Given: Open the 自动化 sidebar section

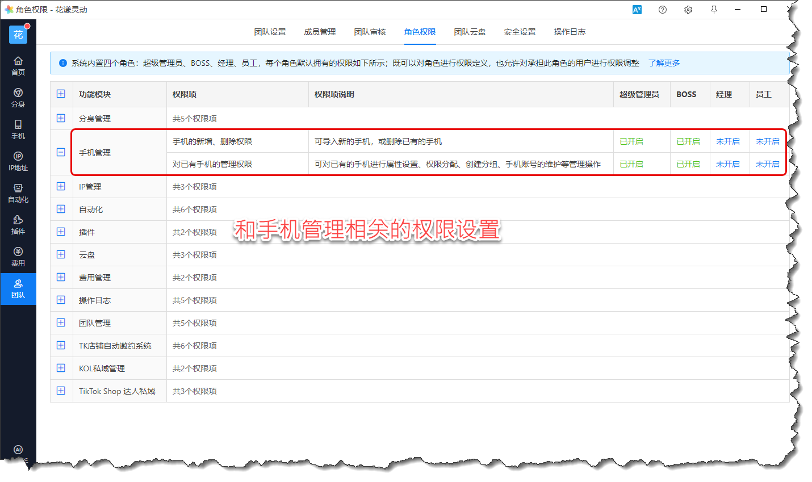Looking at the screenshot, I should (x=18, y=193).
